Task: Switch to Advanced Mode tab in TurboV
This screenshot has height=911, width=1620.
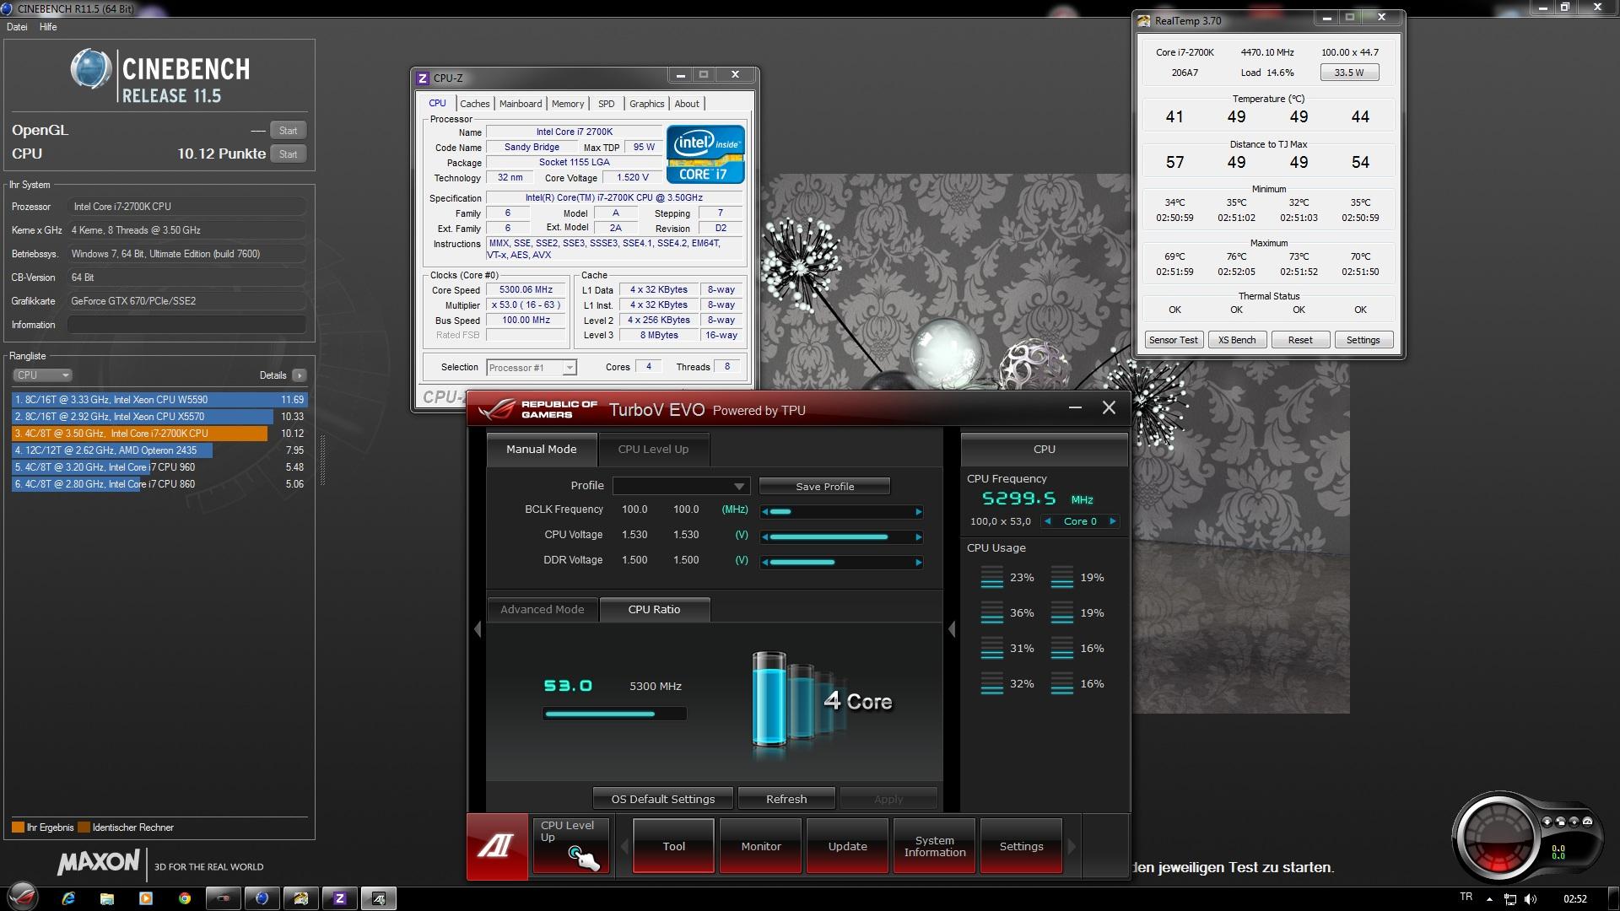Action: 542,610
